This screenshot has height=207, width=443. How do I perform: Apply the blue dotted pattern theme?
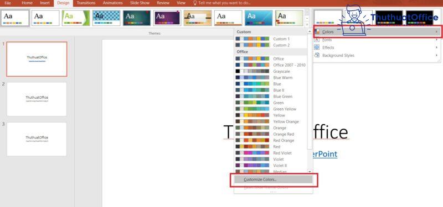[x=106, y=18]
